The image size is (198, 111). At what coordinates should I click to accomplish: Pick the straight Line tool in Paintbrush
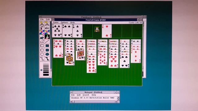pyautogui.click(x=47, y=41)
